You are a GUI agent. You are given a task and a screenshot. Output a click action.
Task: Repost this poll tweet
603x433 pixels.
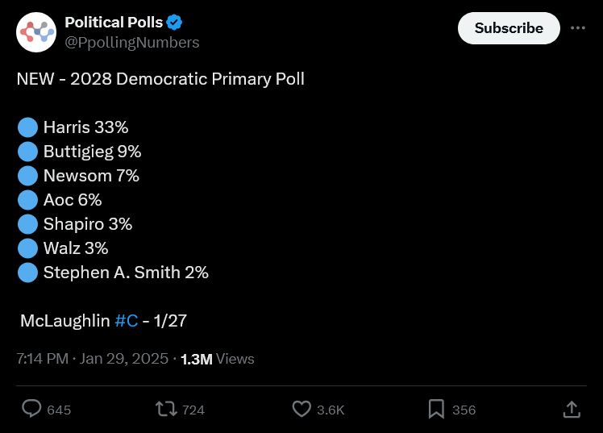click(x=166, y=409)
